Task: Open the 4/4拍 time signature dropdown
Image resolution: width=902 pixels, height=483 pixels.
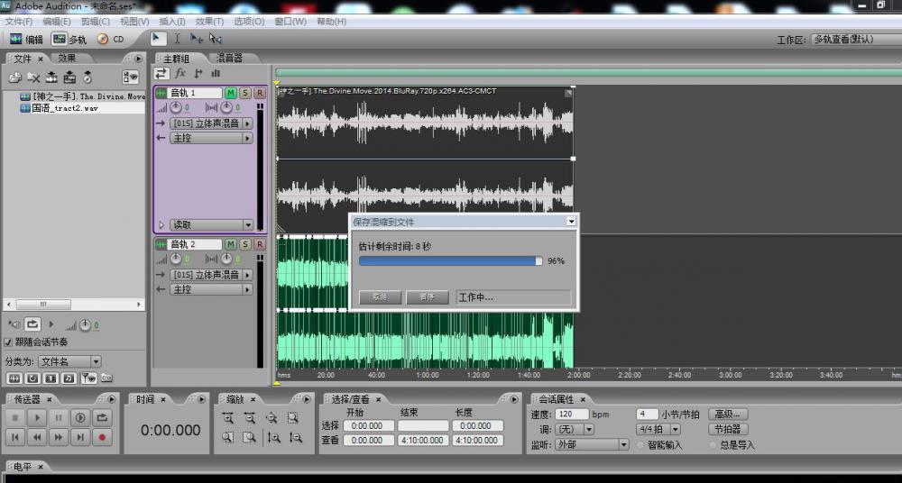Action: (x=658, y=429)
